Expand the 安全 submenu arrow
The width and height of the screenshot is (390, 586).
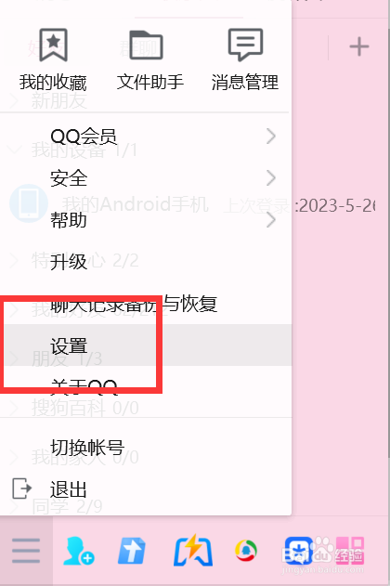[x=271, y=178]
